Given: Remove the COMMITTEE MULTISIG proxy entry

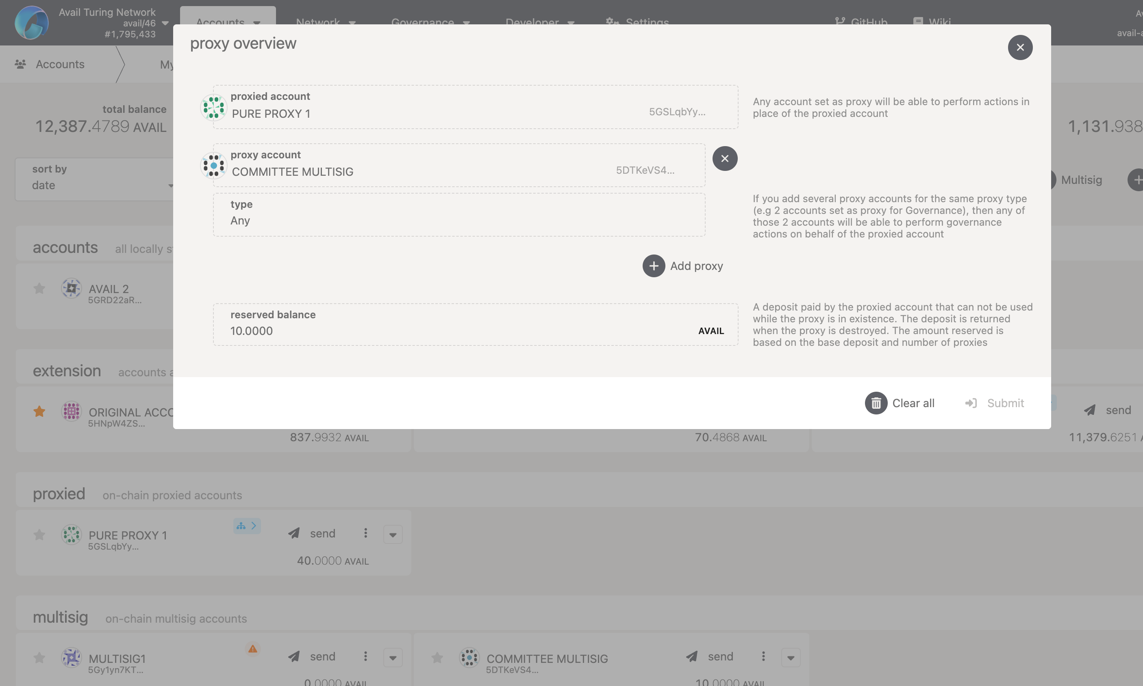Looking at the screenshot, I should pos(725,159).
